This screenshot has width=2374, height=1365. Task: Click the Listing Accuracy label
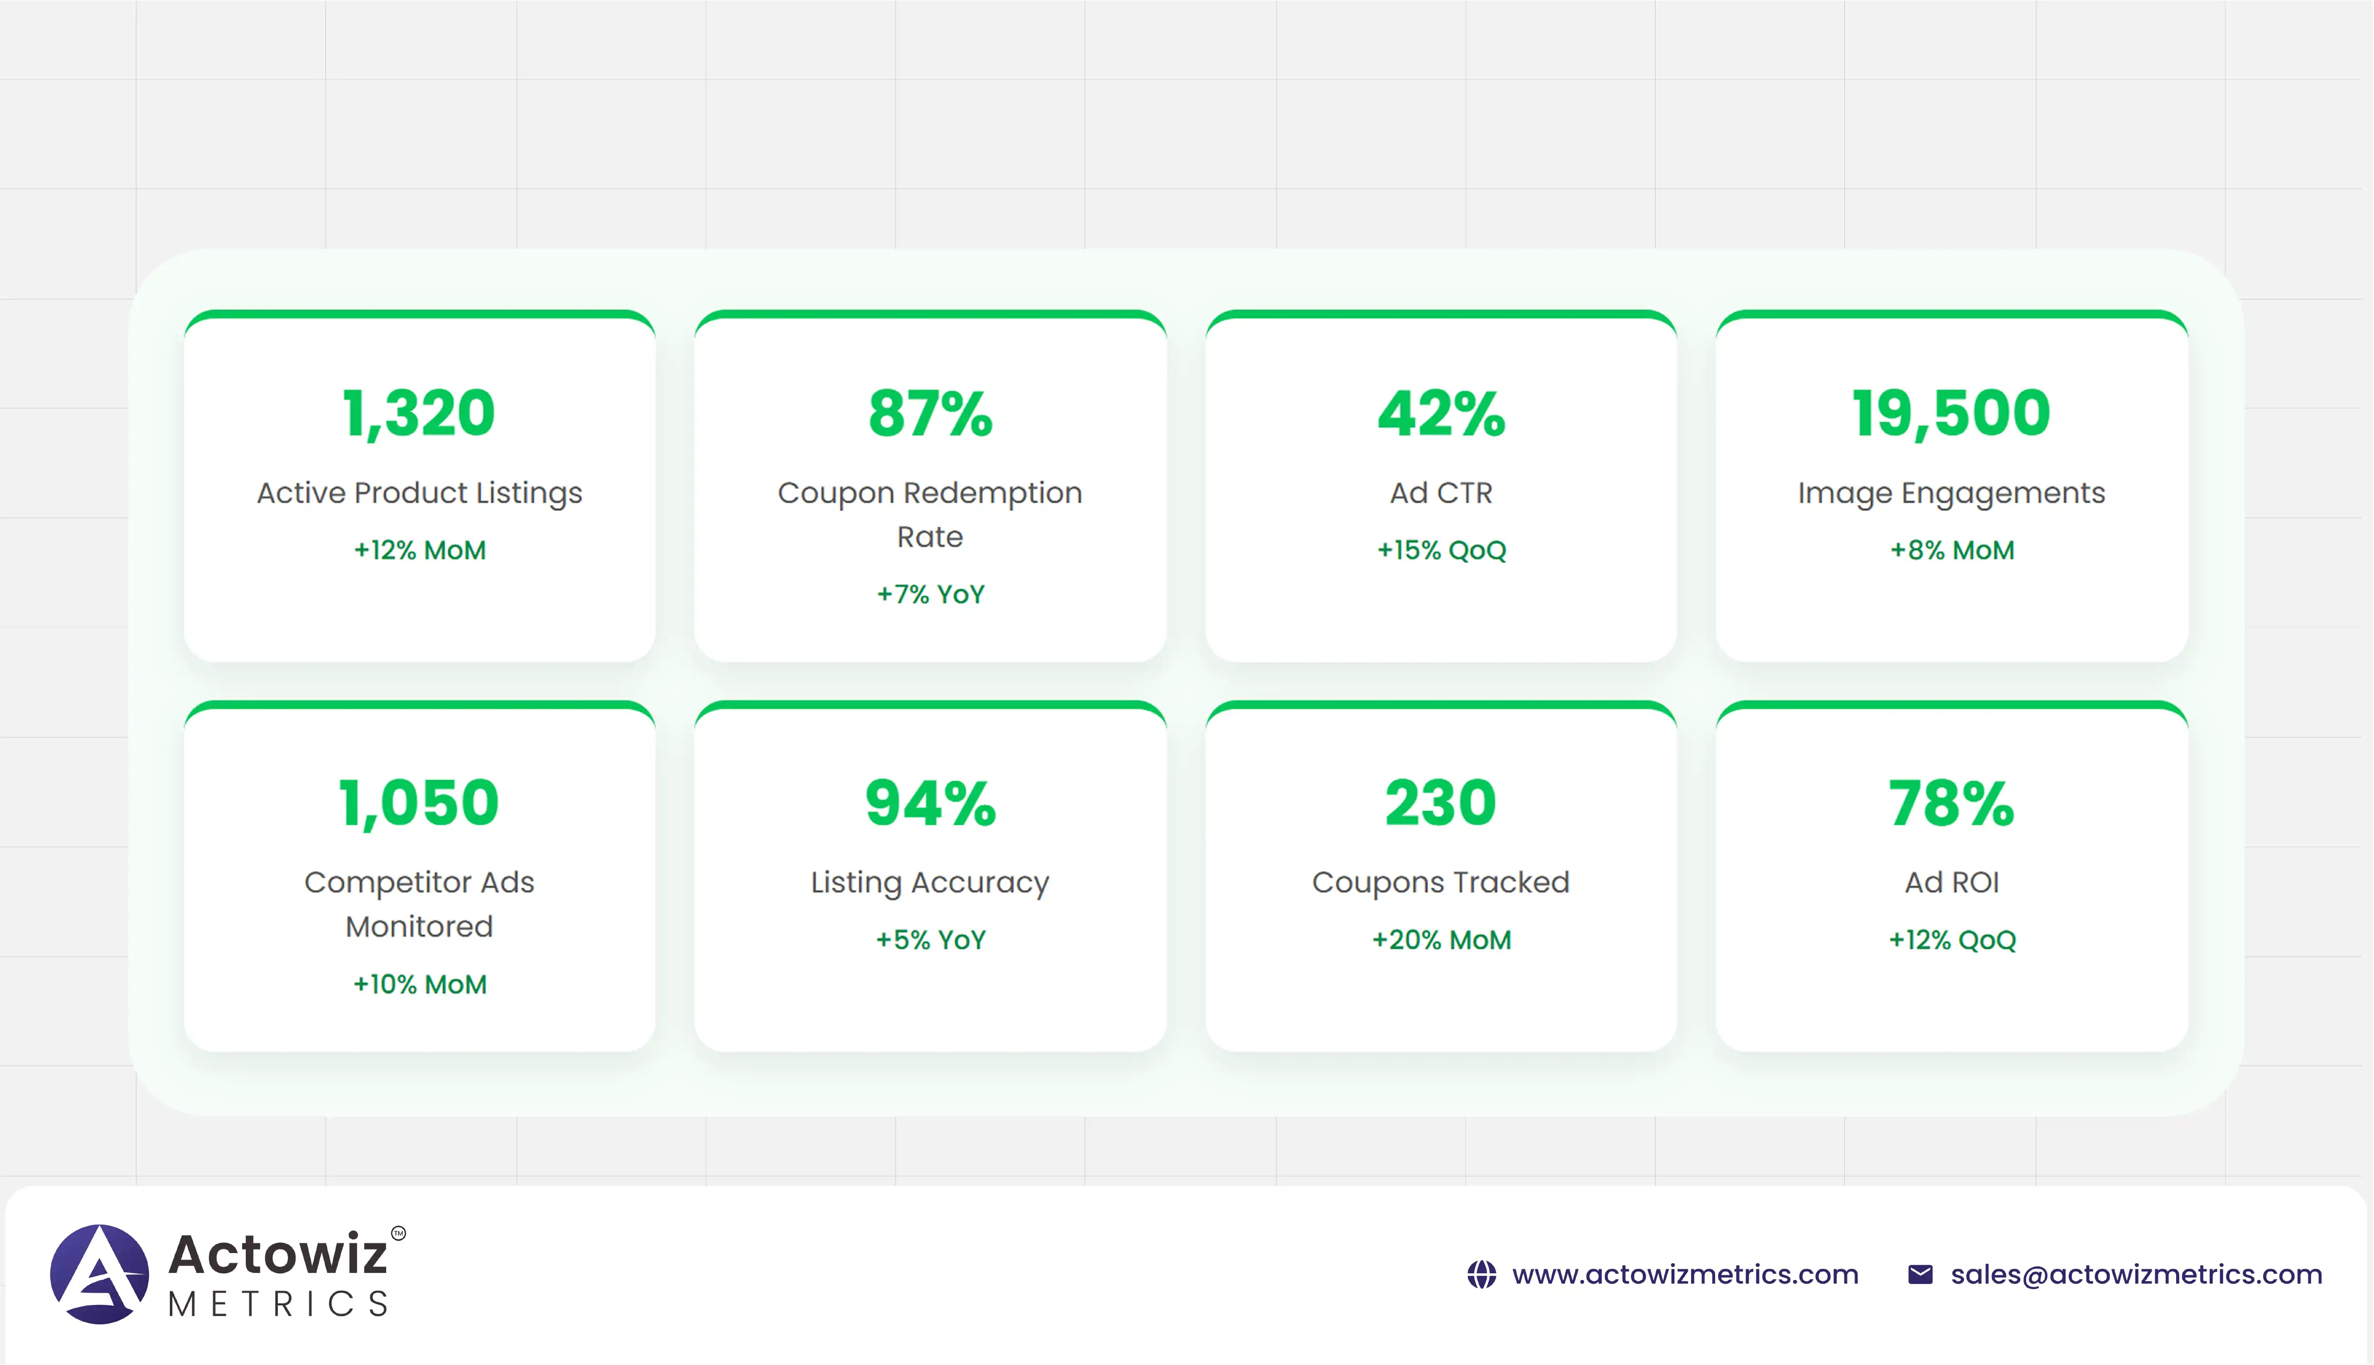click(x=930, y=883)
